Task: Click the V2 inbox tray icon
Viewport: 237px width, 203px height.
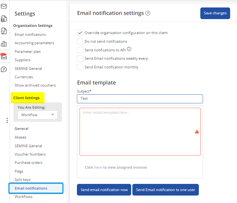Action: pos(4,56)
